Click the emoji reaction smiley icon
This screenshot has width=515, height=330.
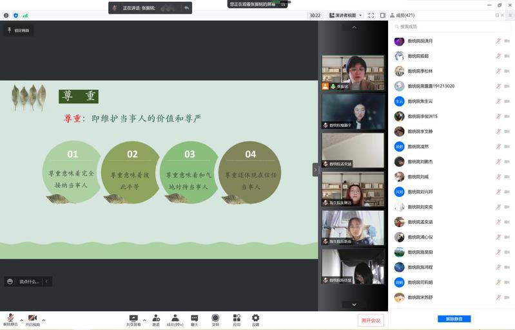(x=10, y=282)
